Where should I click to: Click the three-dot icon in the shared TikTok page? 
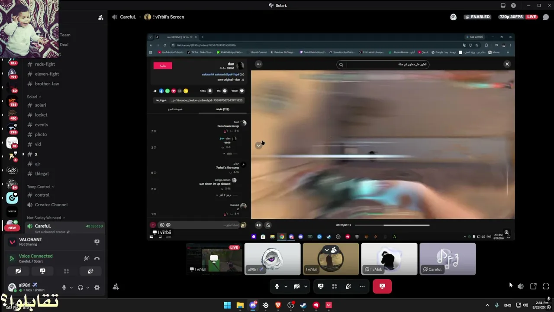(x=258, y=64)
